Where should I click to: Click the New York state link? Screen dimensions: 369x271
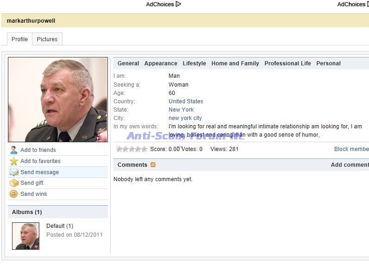click(181, 110)
